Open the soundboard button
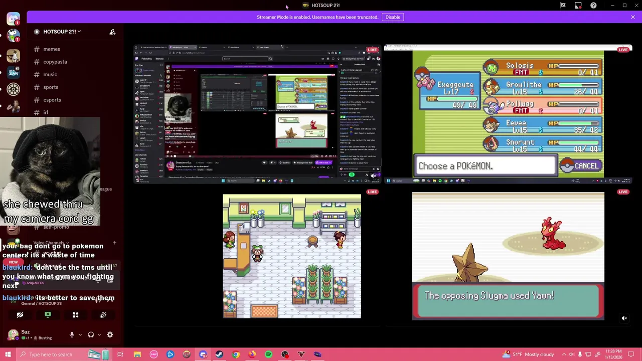Viewport: 642px width, 361px height. coord(103,315)
